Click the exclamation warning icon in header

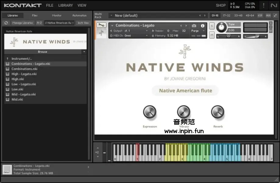(x=264, y=5)
